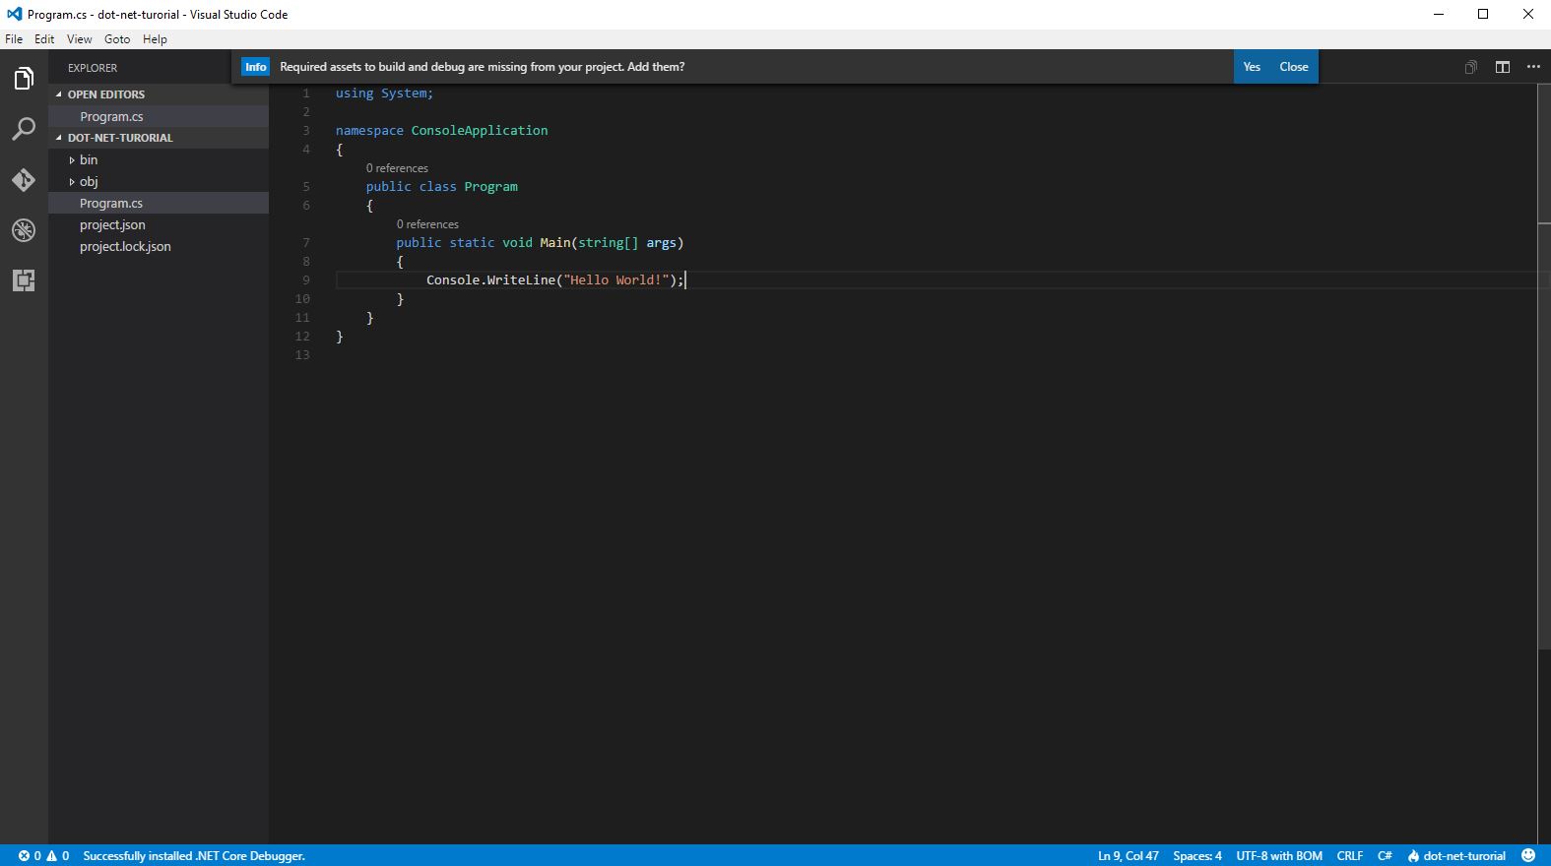The width and height of the screenshot is (1551, 866).
Task: Expand the obj folder
Action: click(72, 181)
